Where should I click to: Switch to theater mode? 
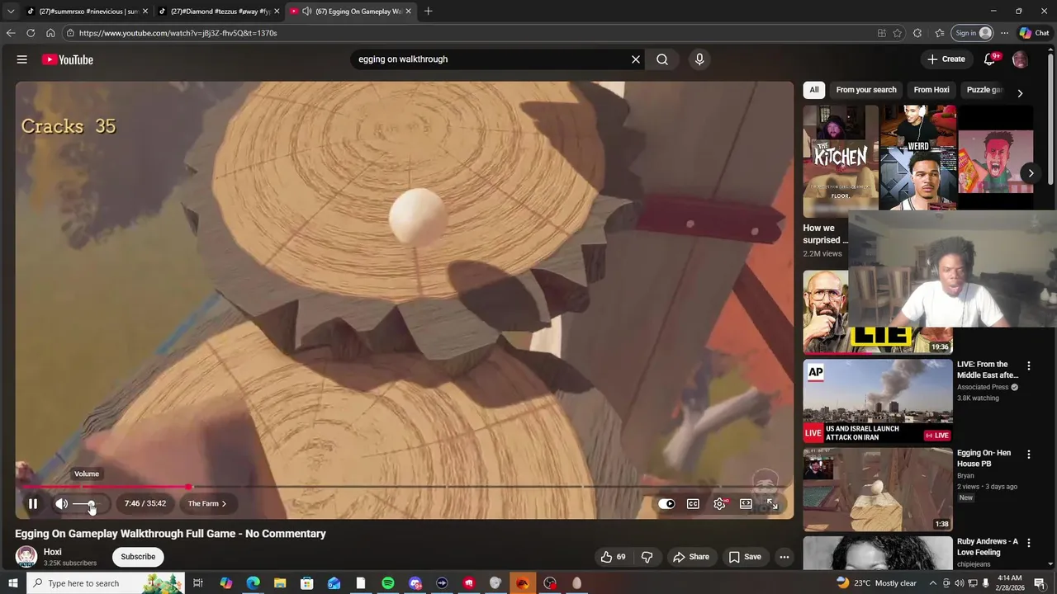746,504
